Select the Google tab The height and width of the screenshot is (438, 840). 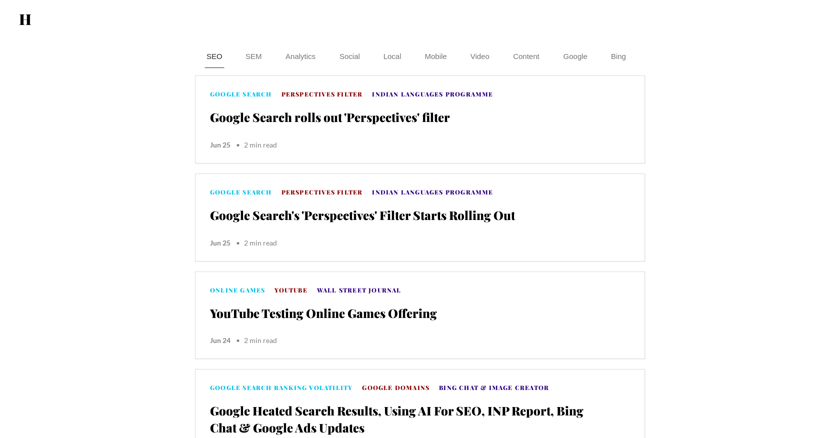click(x=575, y=56)
